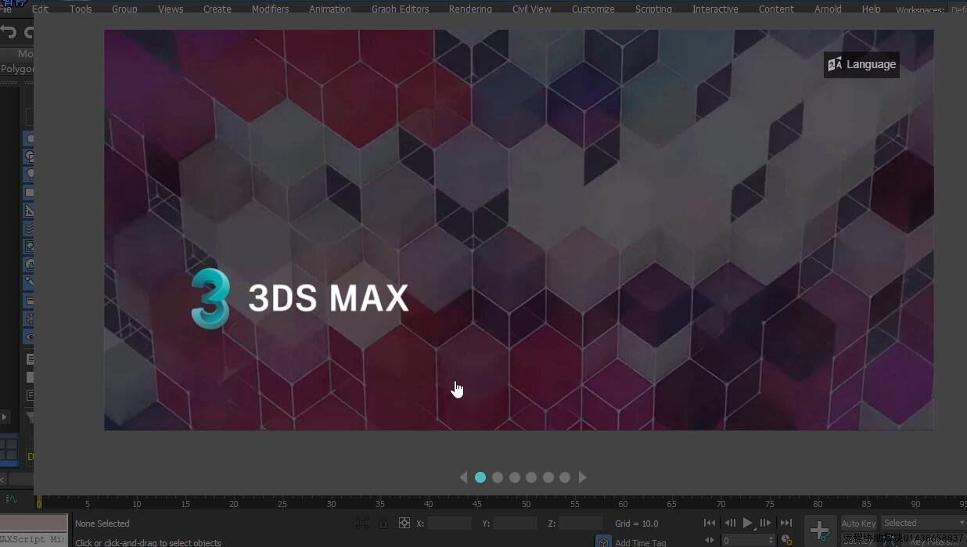Select the fifth slide dot
This screenshot has height=547, width=967.
click(x=548, y=477)
